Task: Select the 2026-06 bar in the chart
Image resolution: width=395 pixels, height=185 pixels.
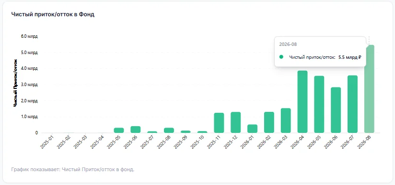Action: (x=336, y=110)
